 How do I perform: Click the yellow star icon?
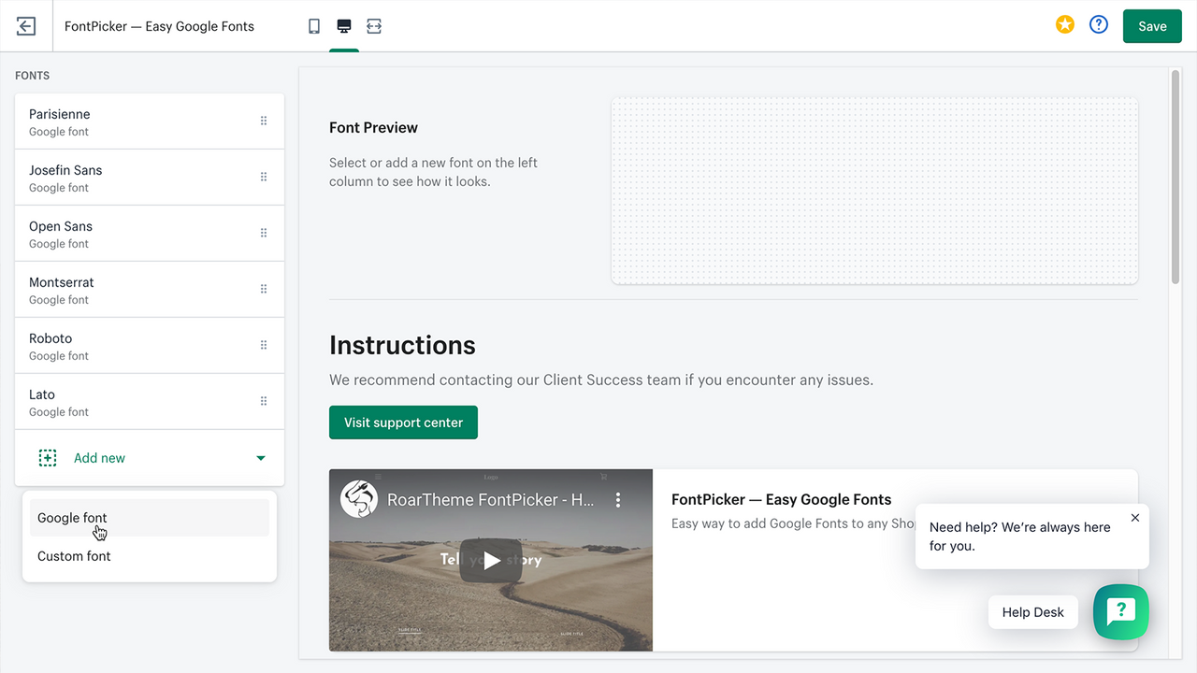[1065, 25]
